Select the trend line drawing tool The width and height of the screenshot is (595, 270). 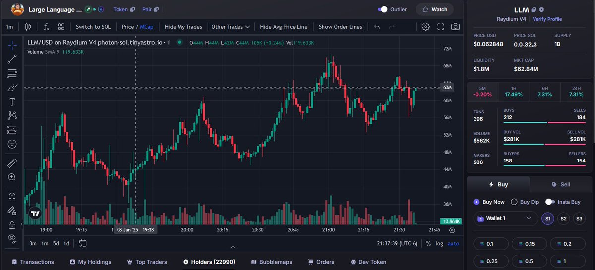pyautogui.click(x=12, y=59)
